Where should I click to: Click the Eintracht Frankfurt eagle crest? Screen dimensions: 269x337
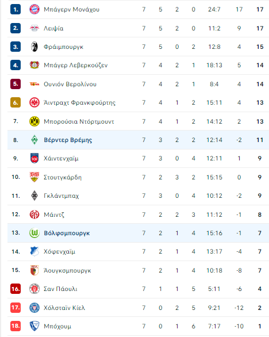click(x=34, y=102)
